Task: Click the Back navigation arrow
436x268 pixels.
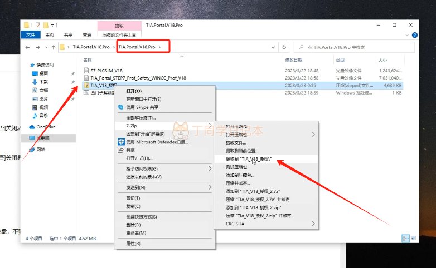Action: (x=27, y=47)
